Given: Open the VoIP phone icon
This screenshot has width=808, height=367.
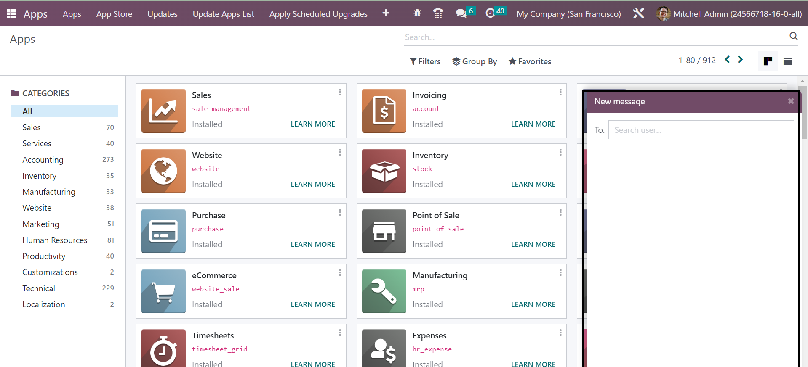Looking at the screenshot, I should tap(438, 13).
